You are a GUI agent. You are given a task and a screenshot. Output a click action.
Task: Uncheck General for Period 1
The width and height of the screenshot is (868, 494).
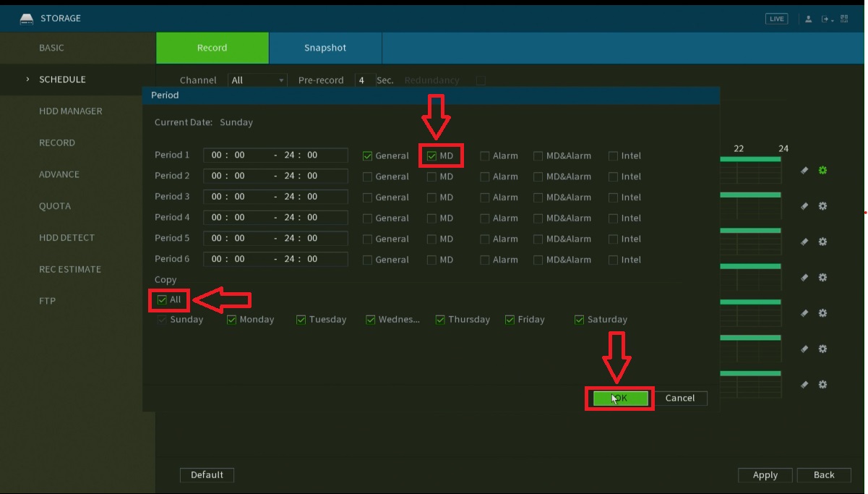tap(367, 156)
